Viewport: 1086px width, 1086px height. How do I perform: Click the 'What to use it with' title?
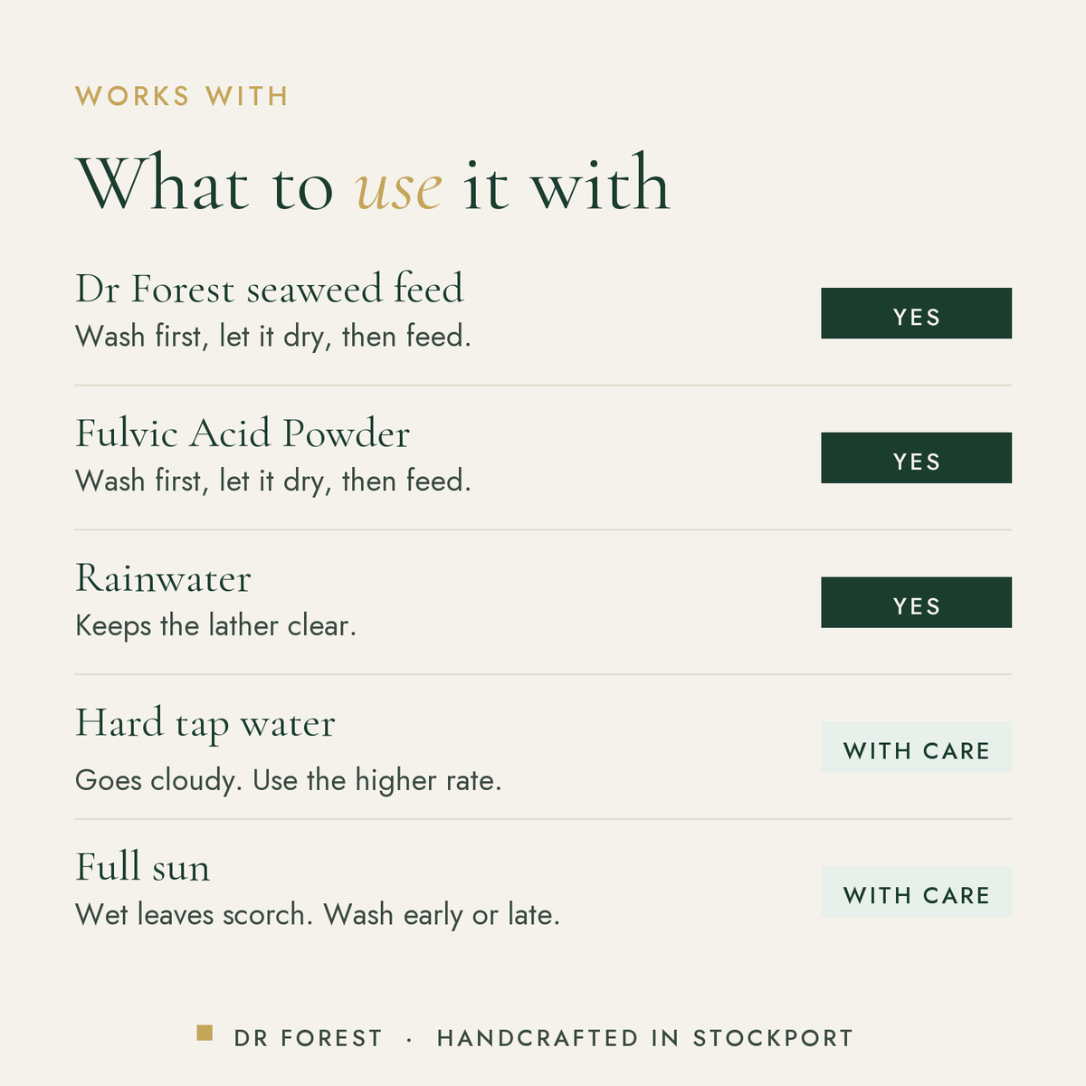(373, 184)
